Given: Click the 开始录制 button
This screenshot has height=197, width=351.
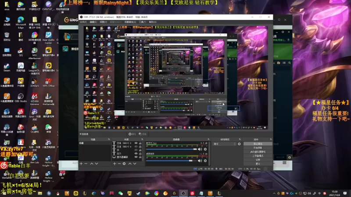Looking at the screenshot, I should click(258, 148).
